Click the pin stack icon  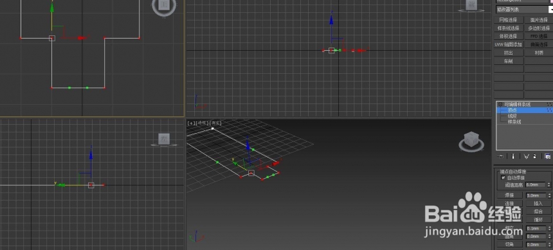(500, 156)
